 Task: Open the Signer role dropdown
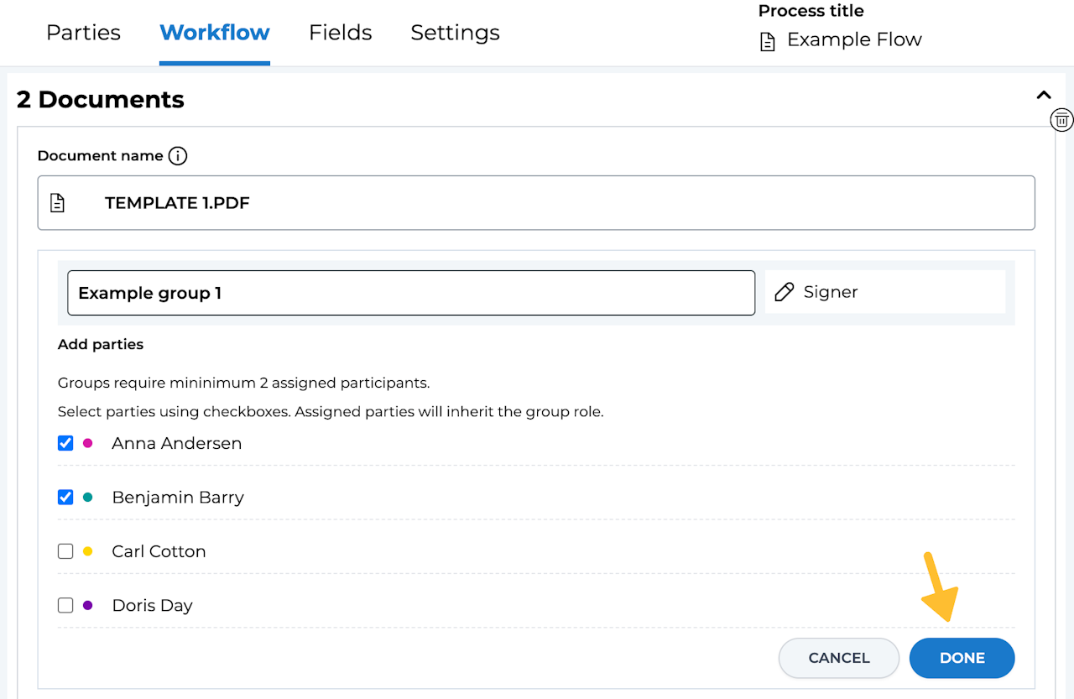(x=884, y=292)
